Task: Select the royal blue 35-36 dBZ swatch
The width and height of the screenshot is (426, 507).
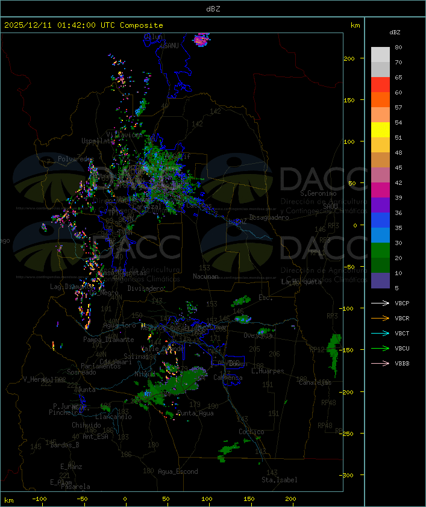Action: pyautogui.click(x=380, y=220)
